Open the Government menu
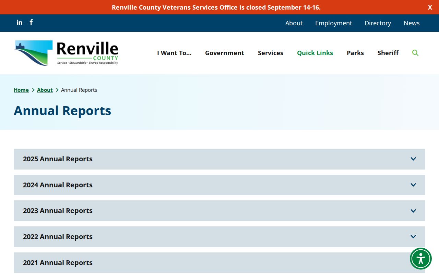Viewport: 439px width, 274px height. click(x=225, y=53)
